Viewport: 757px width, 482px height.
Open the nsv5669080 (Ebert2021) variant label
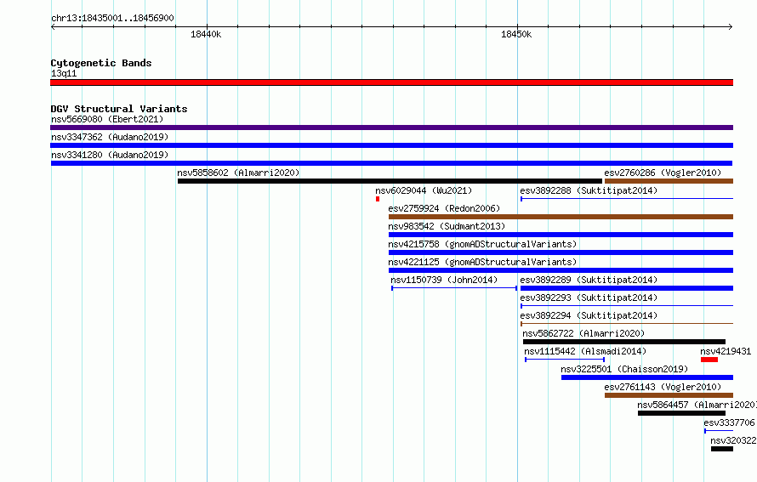click(x=107, y=119)
